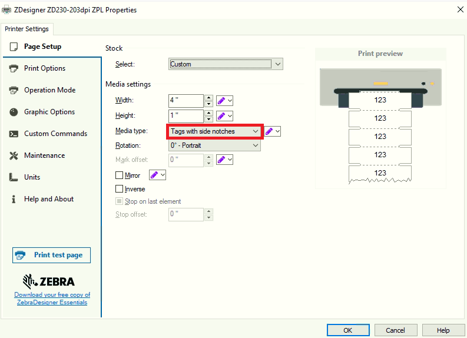The width and height of the screenshot is (467, 338).
Task: Click the Custom Commands terminal icon
Action: click(14, 134)
